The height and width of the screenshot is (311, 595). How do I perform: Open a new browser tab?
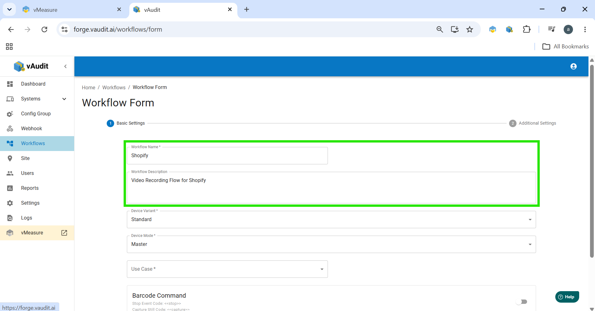(247, 10)
